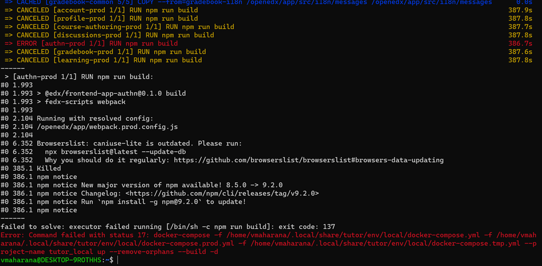
Task: Click the CANCELED discussions-prod build line
Action: coord(109,35)
